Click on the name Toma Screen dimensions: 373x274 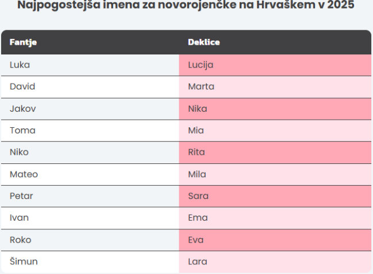coord(22,130)
